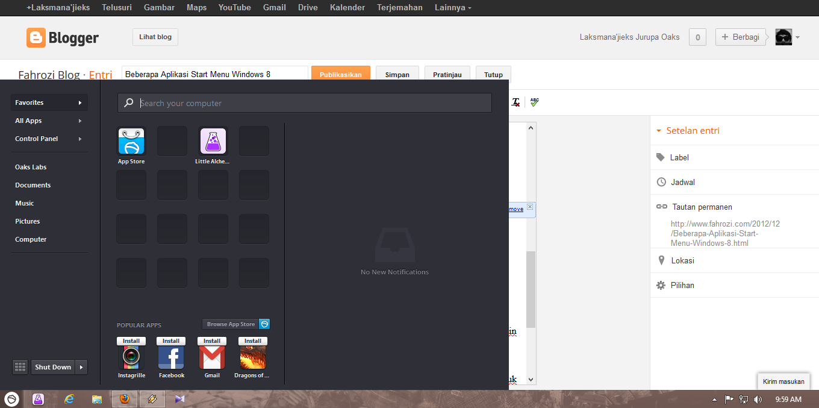Click the small X beside the move link
This screenshot has height=408, width=819.
(530, 207)
